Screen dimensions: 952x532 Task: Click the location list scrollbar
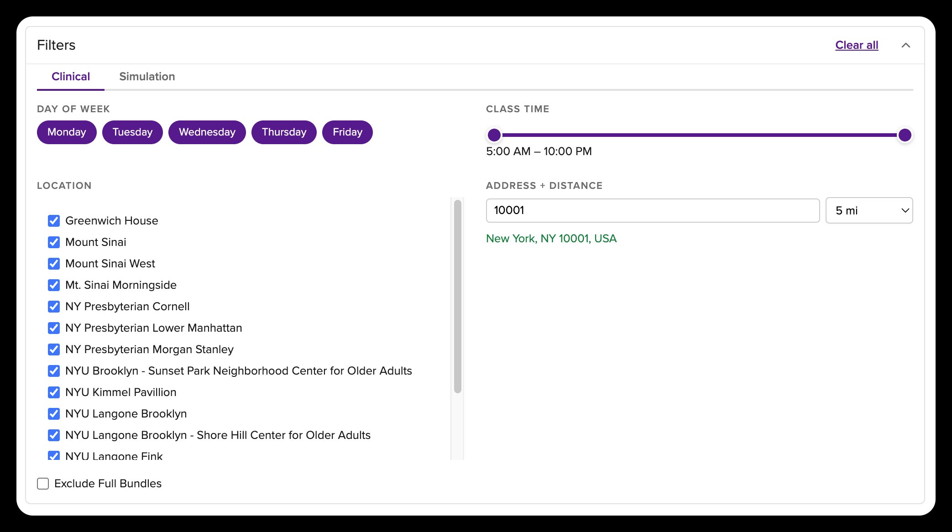click(x=457, y=297)
